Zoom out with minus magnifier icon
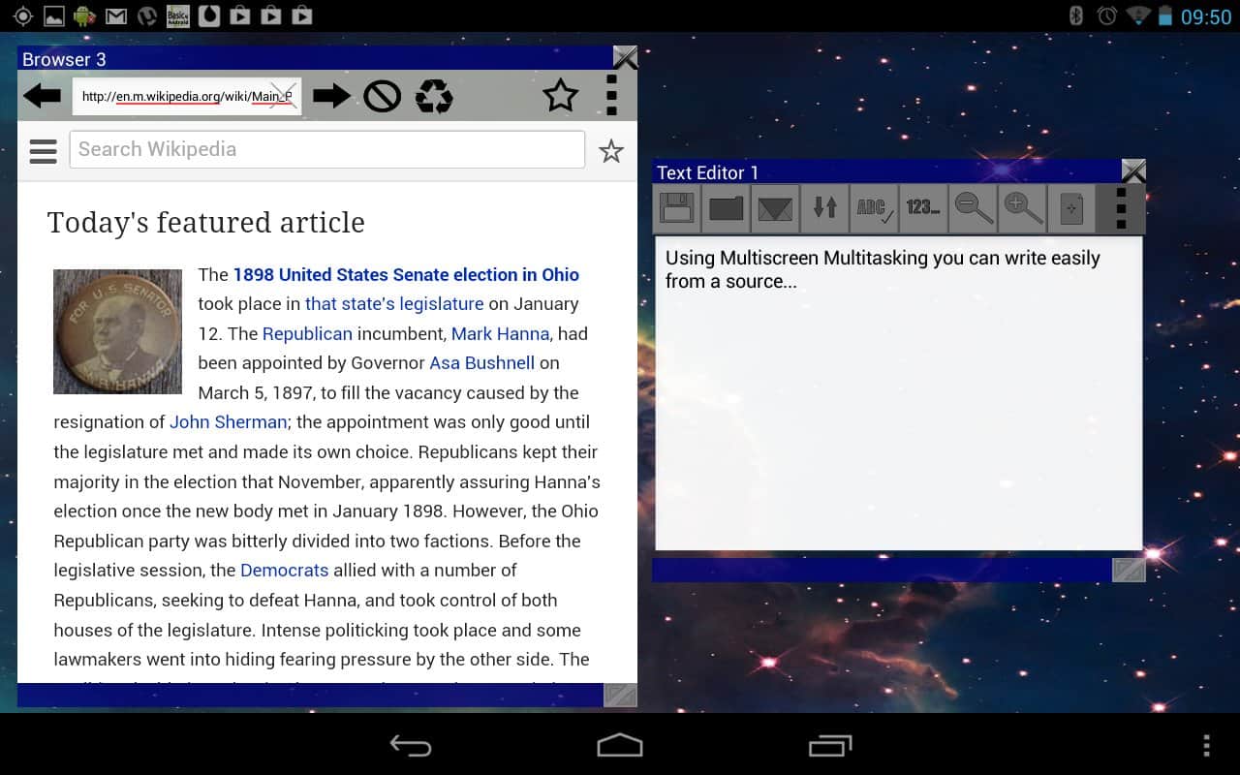Viewport: 1240px width, 775px height. (973, 208)
